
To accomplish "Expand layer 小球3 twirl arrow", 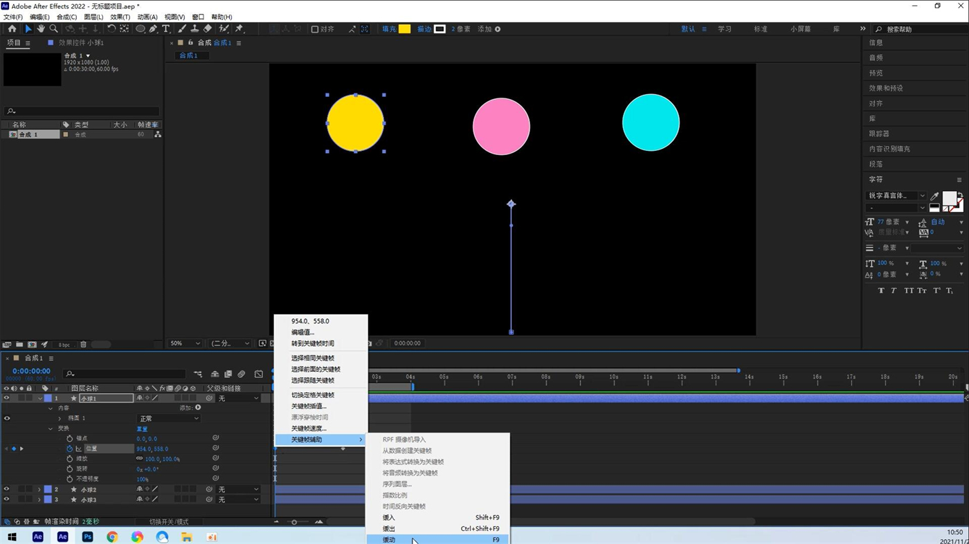I will (x=39, y=500).
